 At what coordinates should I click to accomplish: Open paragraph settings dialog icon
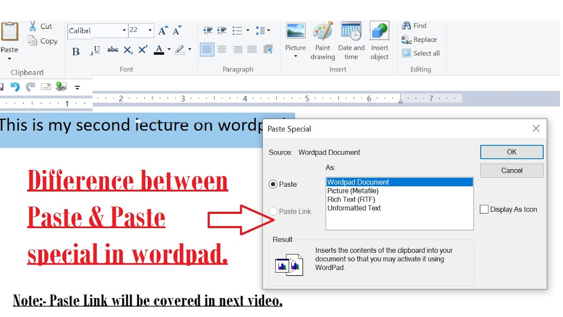coord(268,49)
